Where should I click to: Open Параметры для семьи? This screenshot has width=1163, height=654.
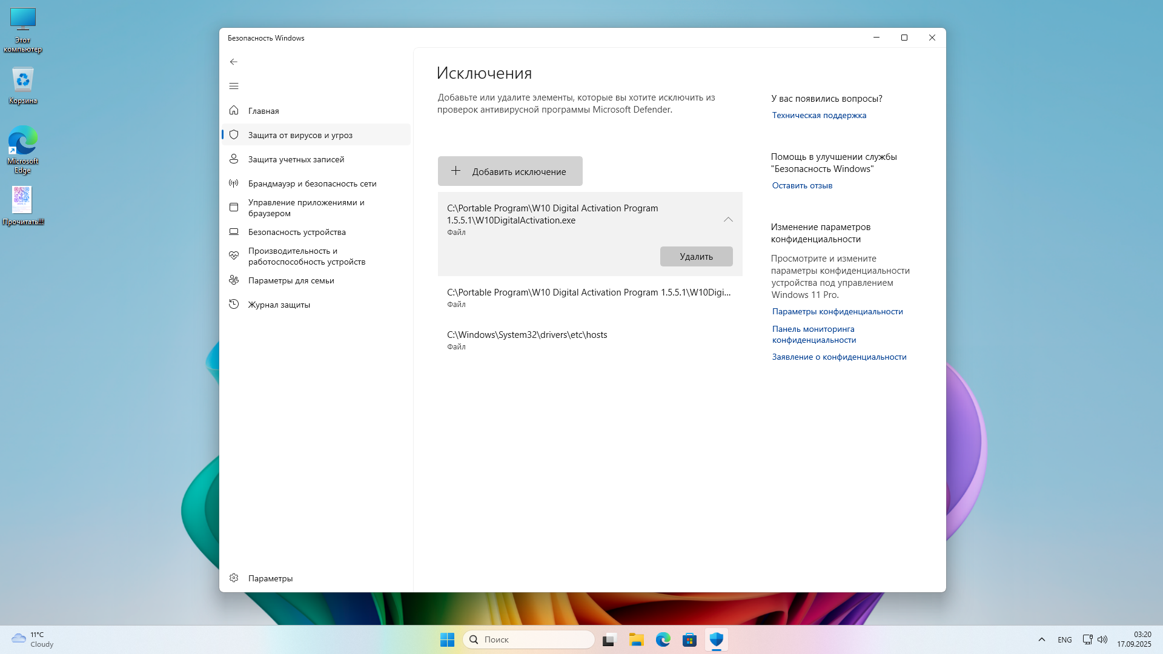316,280
